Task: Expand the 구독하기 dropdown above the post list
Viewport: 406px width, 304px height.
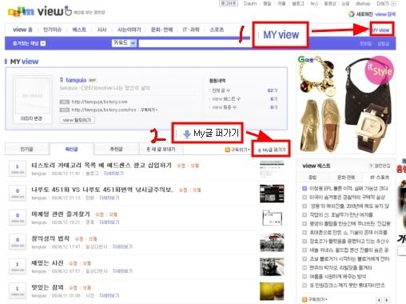Action: (249, 150)
